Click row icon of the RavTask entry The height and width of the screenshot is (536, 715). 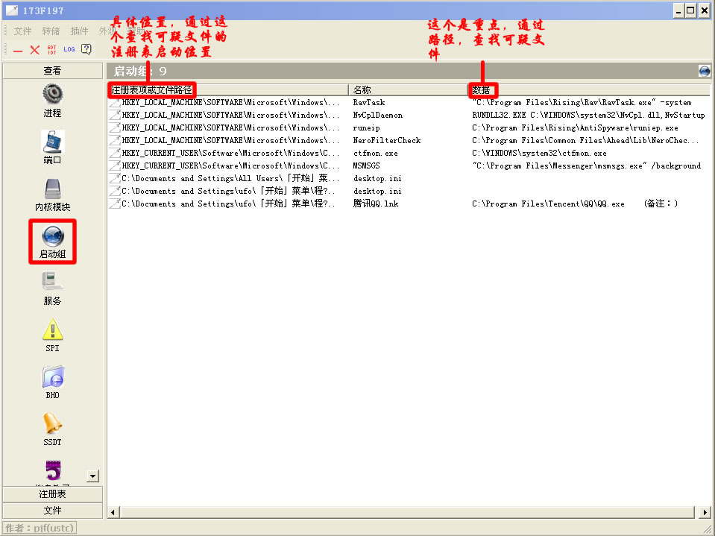[x=115, y=103]
